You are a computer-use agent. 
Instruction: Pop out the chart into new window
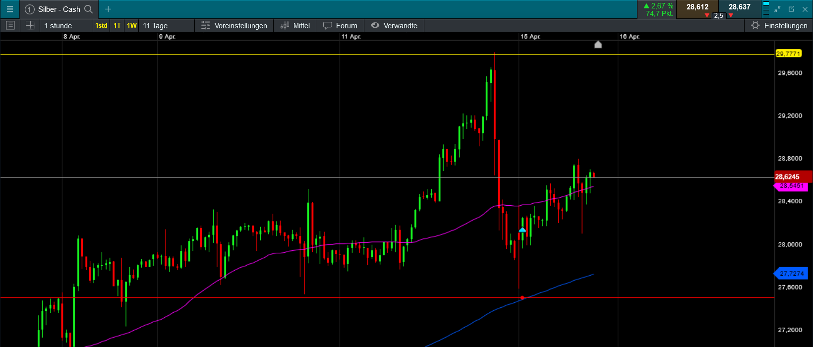pyautogui.click(x=791, y=9)
